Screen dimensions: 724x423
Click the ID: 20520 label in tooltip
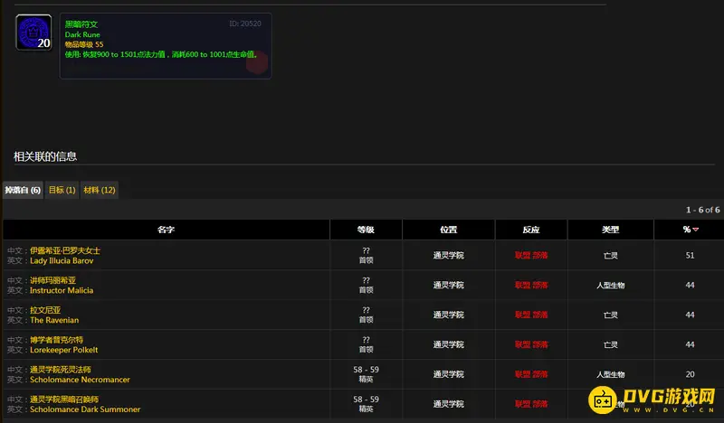pos(245,23)
